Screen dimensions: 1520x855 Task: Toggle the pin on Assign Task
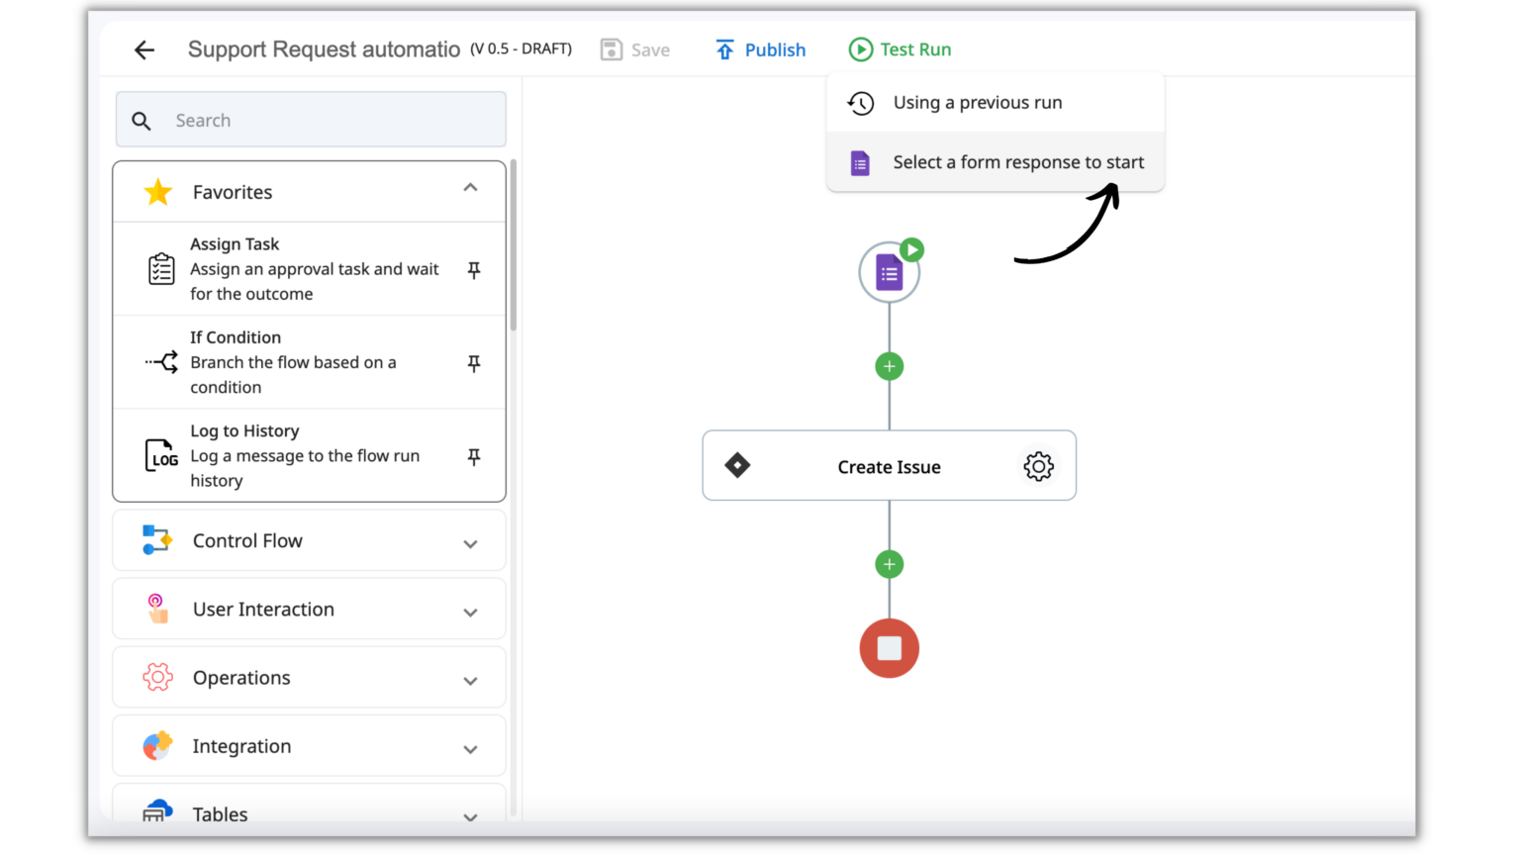tap(474, 268)
